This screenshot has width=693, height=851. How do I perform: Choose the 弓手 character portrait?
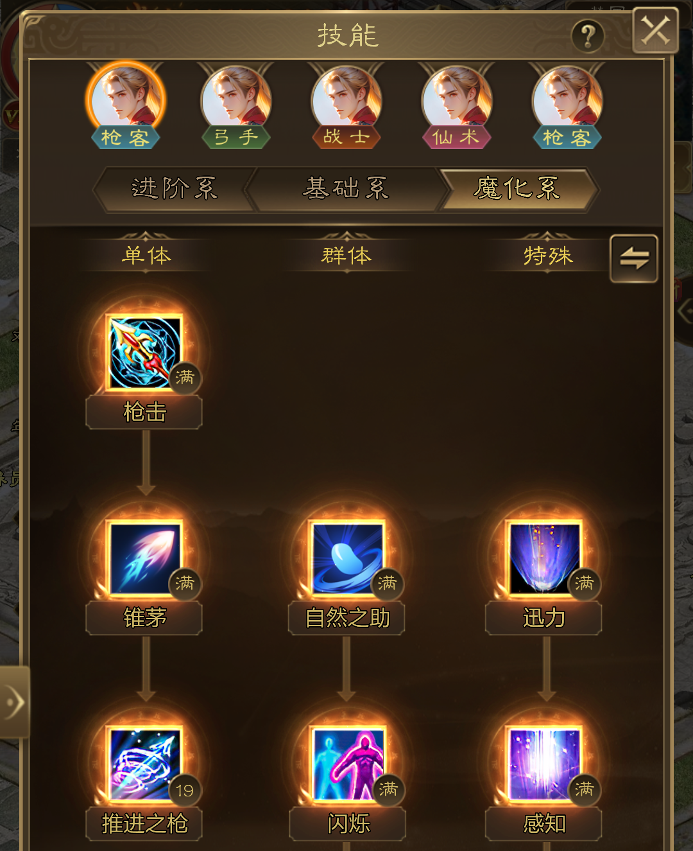pos(236,105)
